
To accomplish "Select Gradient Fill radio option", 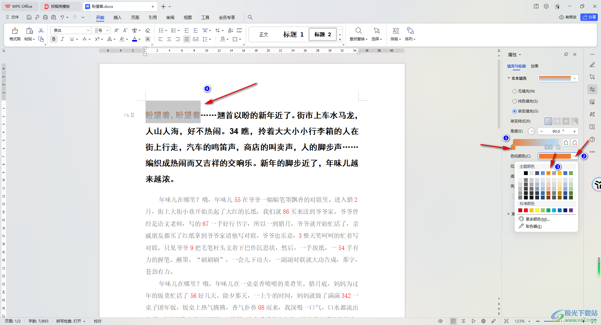I will point(514,111).
